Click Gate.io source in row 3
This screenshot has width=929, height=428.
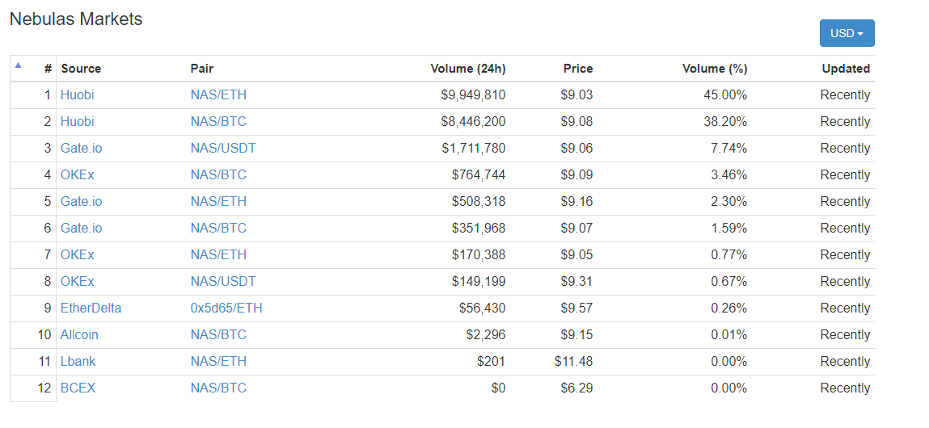[x=81, y=149]
